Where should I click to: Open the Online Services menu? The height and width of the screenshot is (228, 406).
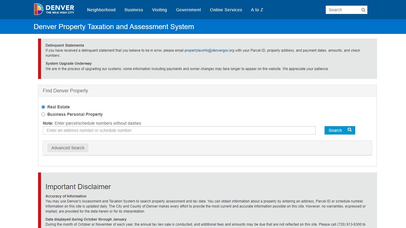(x=226, y=10)
